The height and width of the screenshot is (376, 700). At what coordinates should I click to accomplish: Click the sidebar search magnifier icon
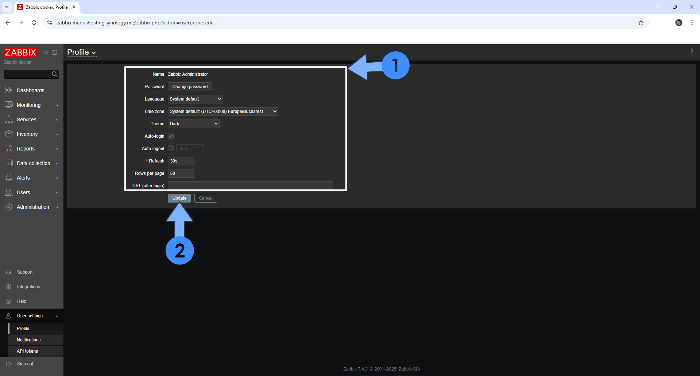(55, 74)
